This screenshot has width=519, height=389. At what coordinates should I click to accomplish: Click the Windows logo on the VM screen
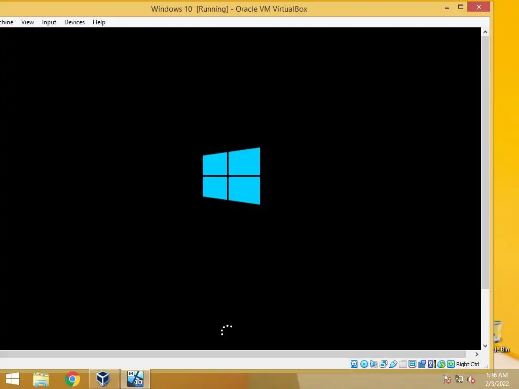[x=231, y=176]
